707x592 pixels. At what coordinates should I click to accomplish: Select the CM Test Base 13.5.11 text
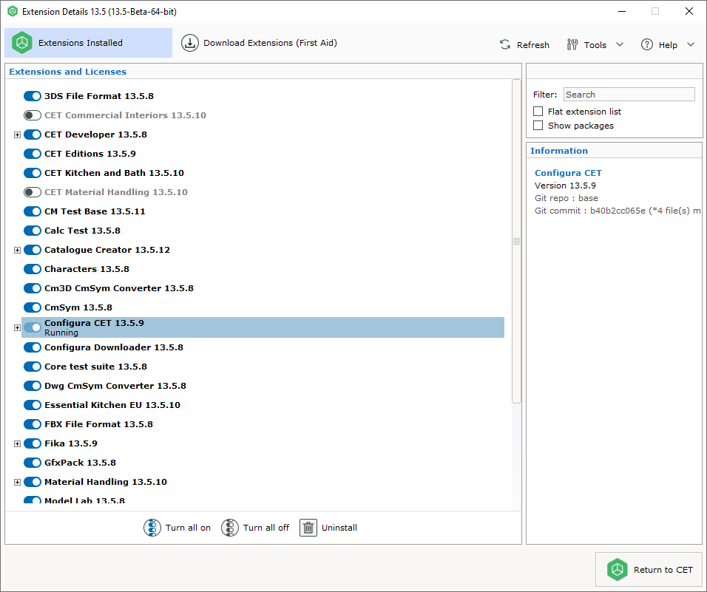coord(95,211)
